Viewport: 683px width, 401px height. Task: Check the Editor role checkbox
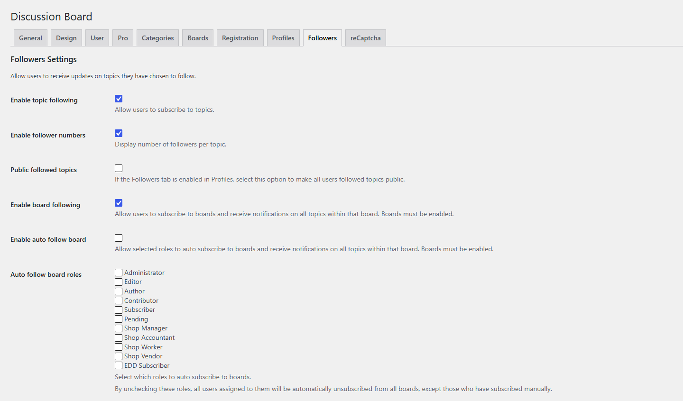point(119,282)
